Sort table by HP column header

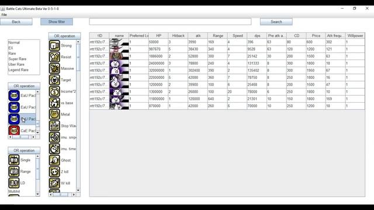pos(158,36)
